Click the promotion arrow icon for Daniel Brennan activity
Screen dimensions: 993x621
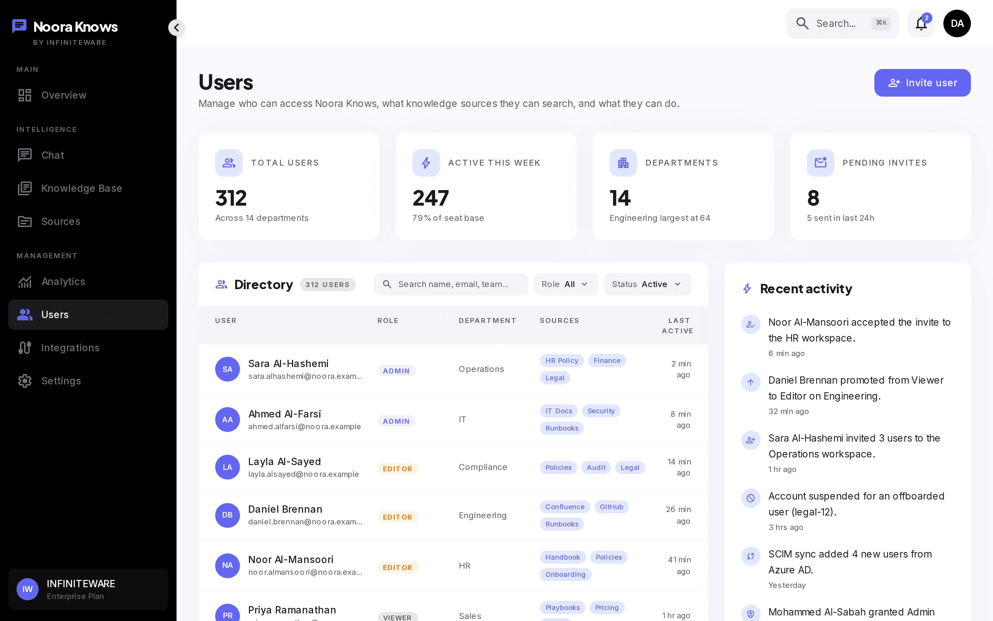click(x=751, y=382)
